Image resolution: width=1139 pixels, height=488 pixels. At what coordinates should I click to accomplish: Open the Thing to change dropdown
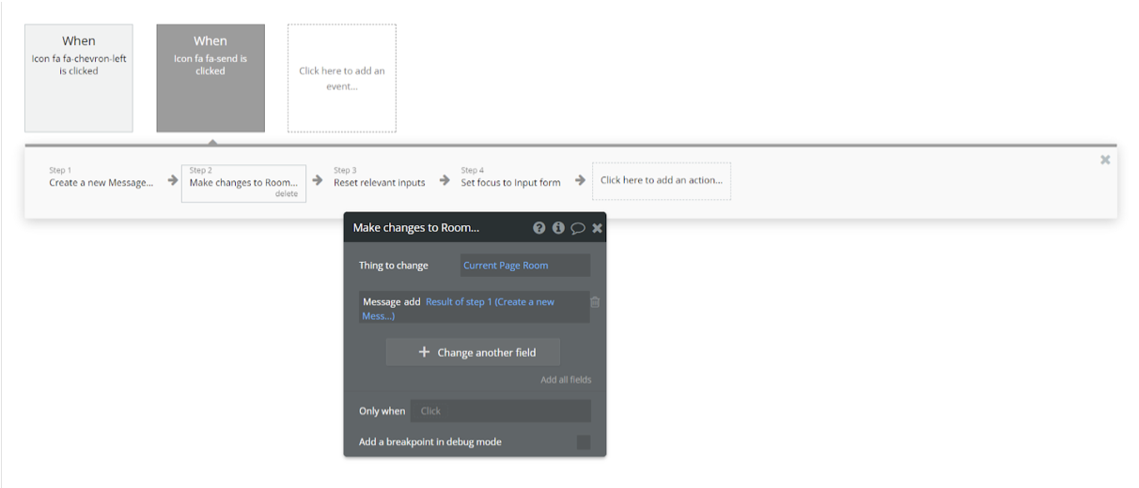tap(525, 266)
